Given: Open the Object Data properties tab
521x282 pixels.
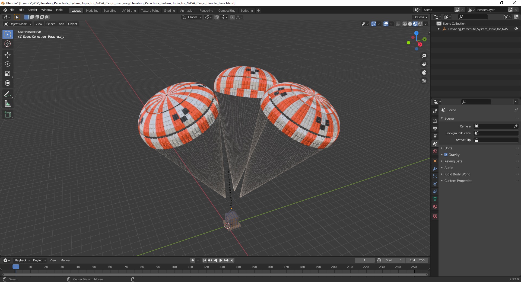Looking at the screenshot, I should pyautogui.click(x=435, y=199).
